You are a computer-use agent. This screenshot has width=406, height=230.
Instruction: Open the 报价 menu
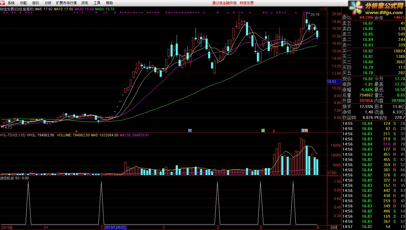36,3
